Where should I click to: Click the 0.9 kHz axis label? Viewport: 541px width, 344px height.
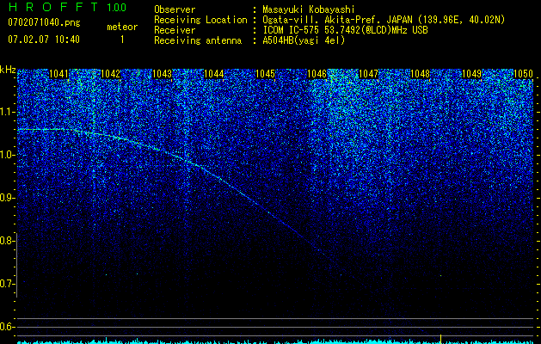7,198
